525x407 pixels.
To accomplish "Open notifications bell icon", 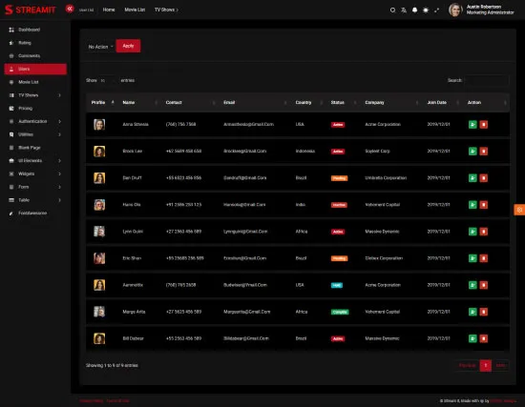I will (415, 10).
